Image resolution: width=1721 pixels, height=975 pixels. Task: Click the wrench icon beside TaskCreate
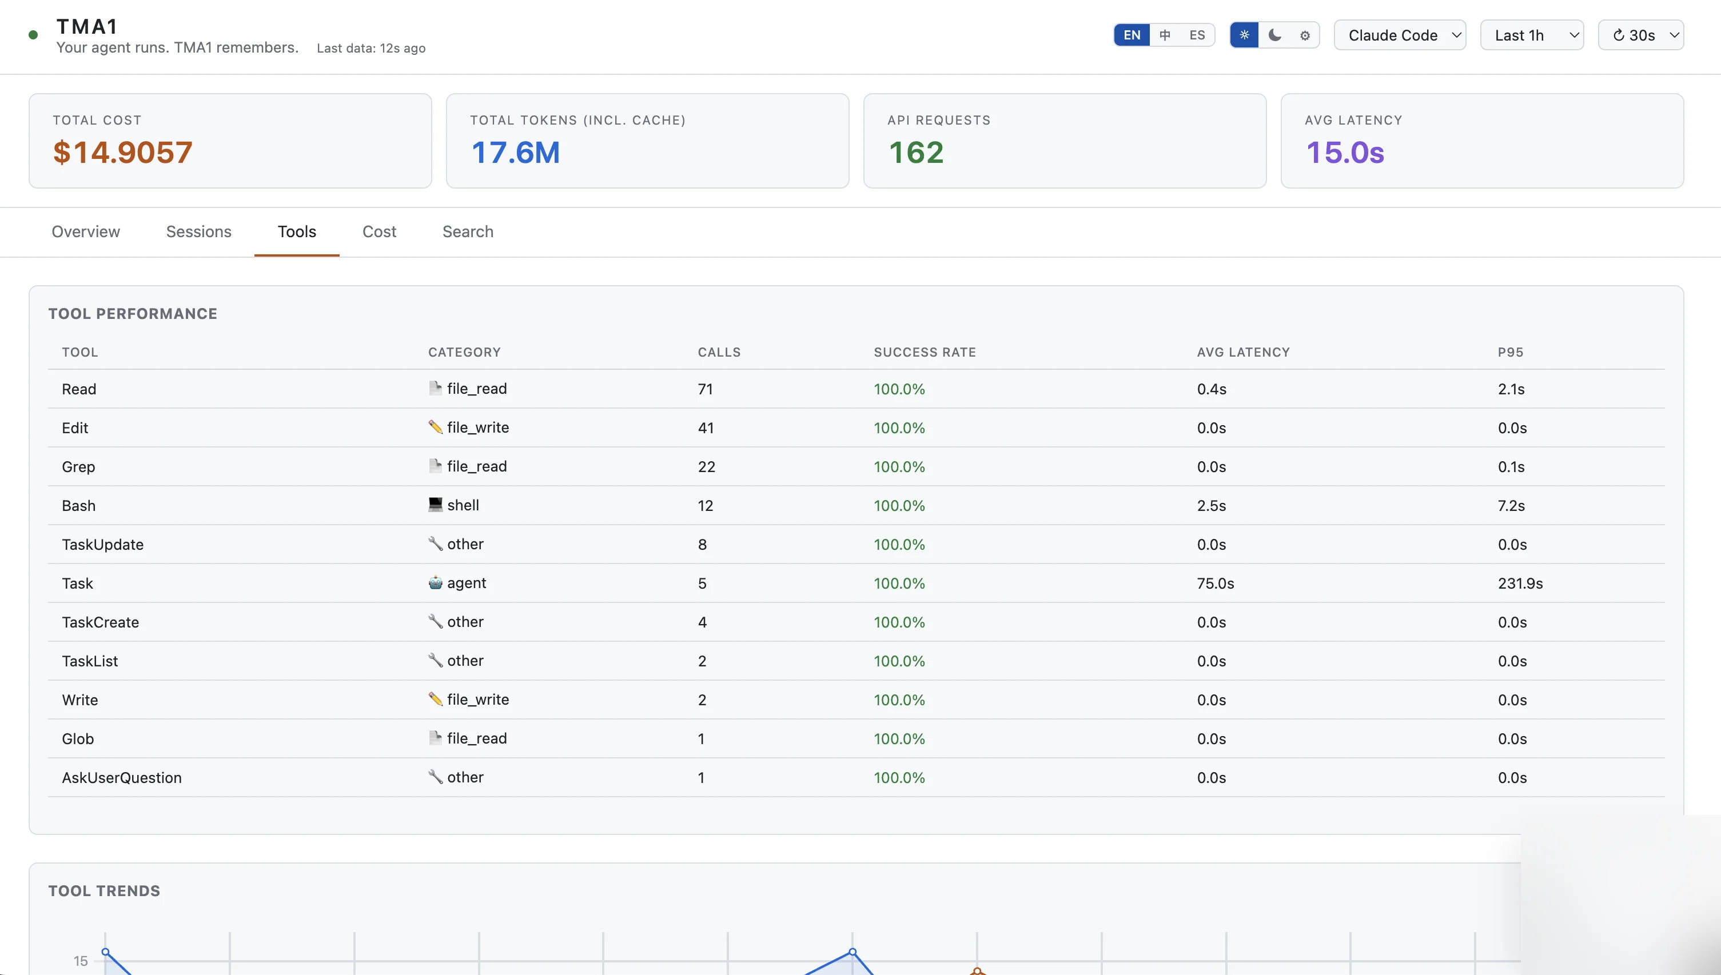[435, 621]
